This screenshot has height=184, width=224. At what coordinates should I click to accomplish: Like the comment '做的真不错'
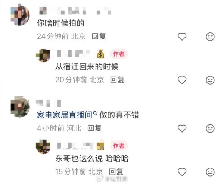[182, 128]
